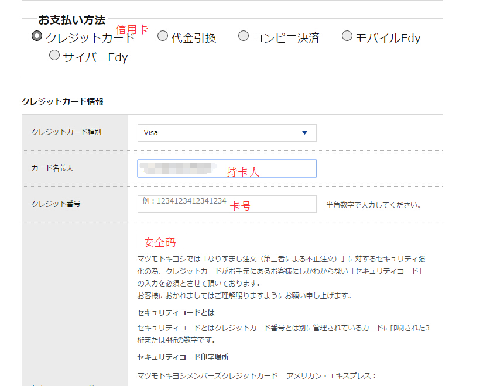Pick the モバイルEdy radio button
497x386 pixels.
[347, 36]
